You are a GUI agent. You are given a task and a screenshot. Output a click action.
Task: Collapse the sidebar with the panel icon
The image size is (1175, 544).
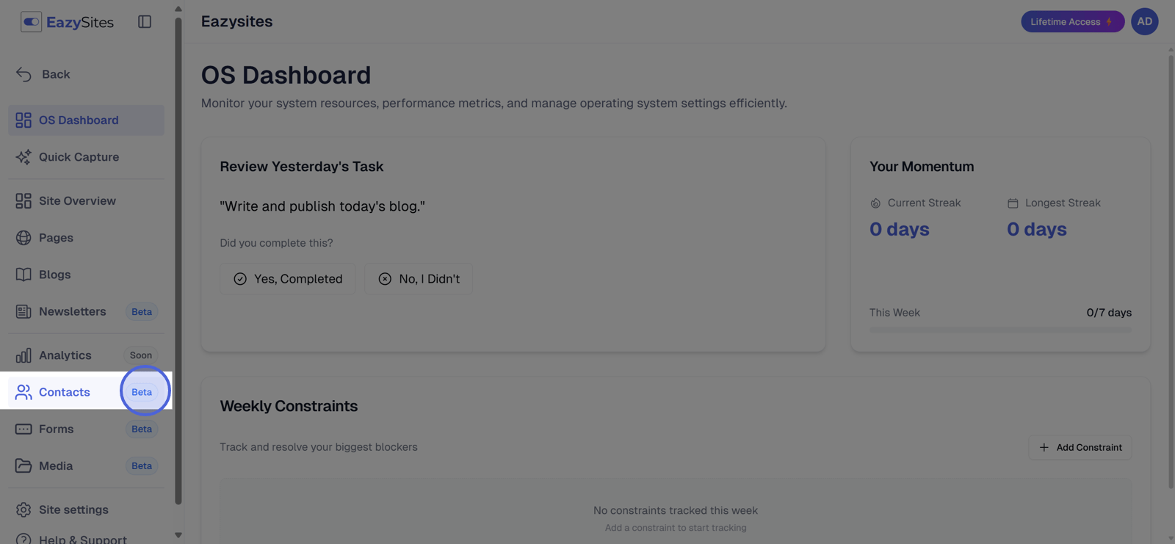(x=145, y=22)
